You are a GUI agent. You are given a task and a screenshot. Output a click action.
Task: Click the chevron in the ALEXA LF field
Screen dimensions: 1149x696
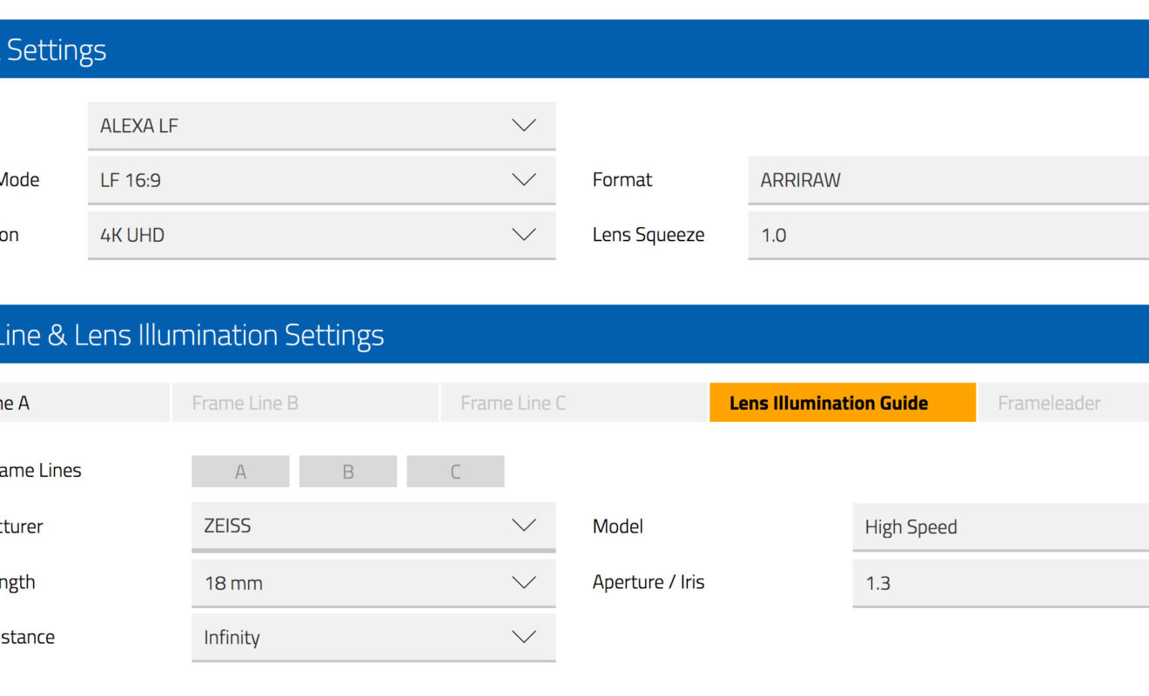[524, 125]
